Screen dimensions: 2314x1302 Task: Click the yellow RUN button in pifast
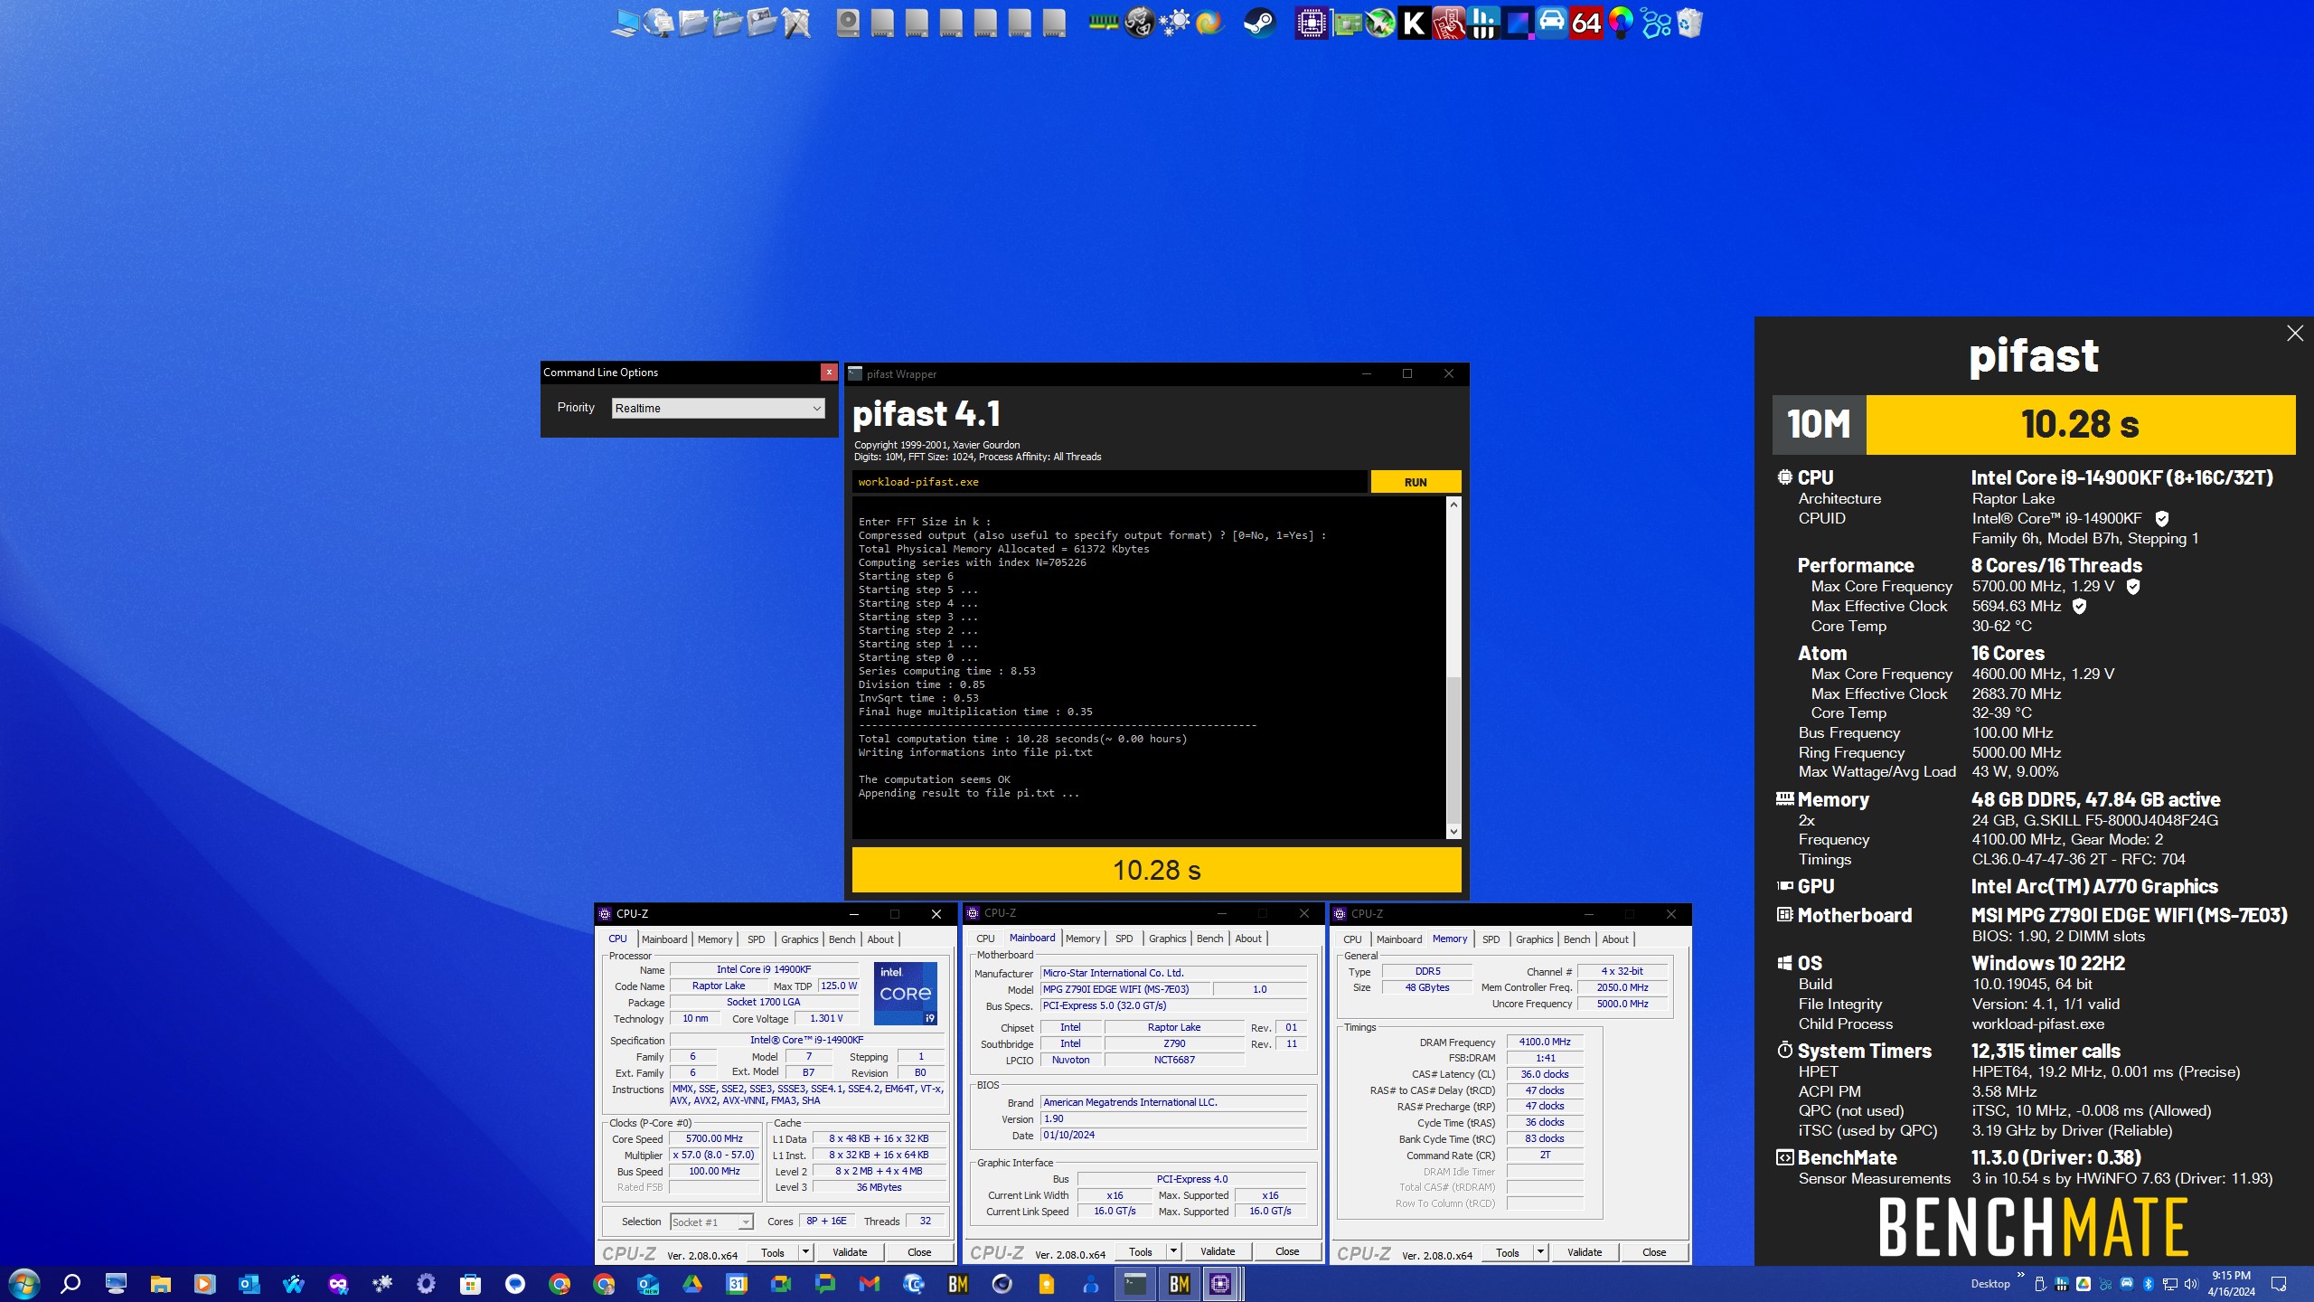[x=1416, y=483]
